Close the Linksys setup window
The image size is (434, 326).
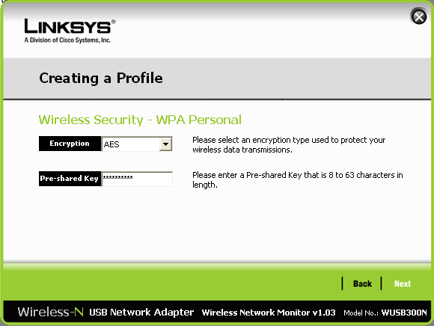coord(419,16)
